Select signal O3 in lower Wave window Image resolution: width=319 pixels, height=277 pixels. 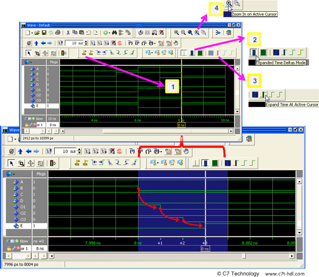point(19,219)
